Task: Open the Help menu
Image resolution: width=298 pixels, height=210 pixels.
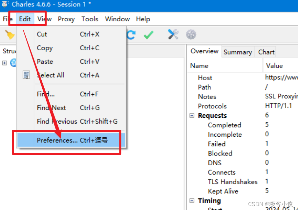Action: click(x=143, y=19)
